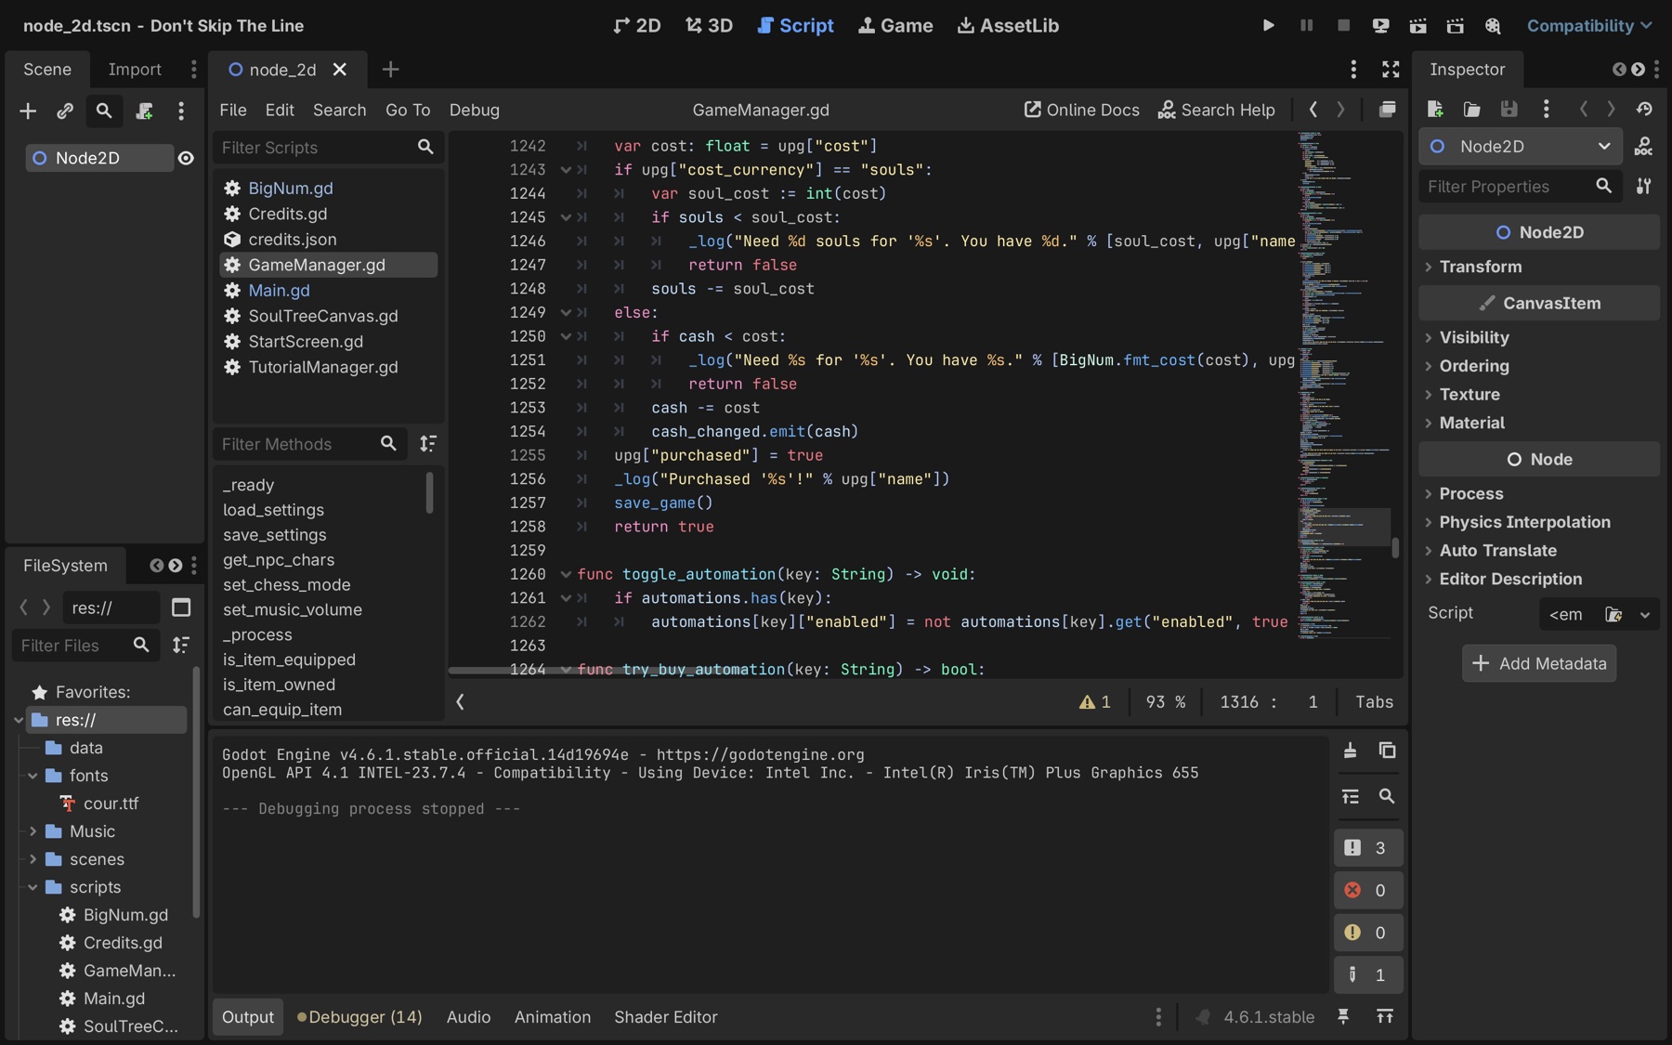Copy the output text icon
Image resolution: width=1672 pixels, height=1045 pixels.
click(x=1387, y=751)
